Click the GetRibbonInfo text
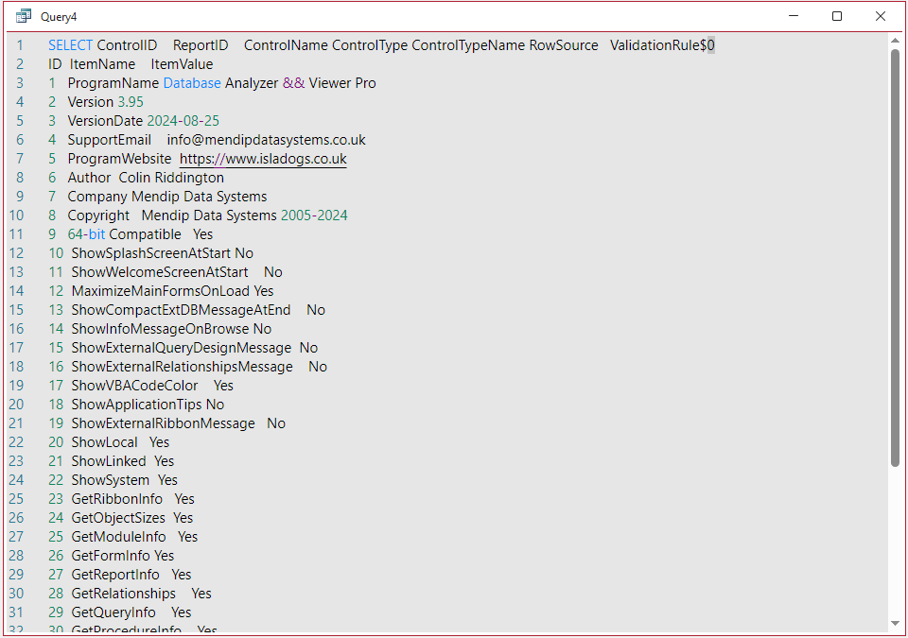The height and width of the screenshot is (638, 908). (x=116, y=499)
